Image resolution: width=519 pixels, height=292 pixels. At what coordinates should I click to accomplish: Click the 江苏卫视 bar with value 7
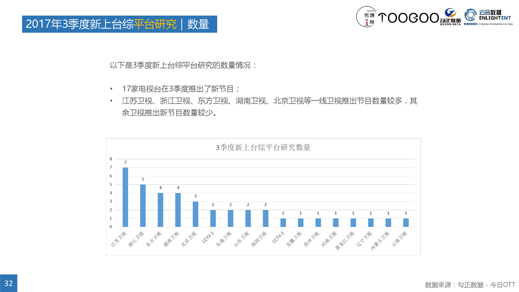pyautogui.click(x=125, y=197)
